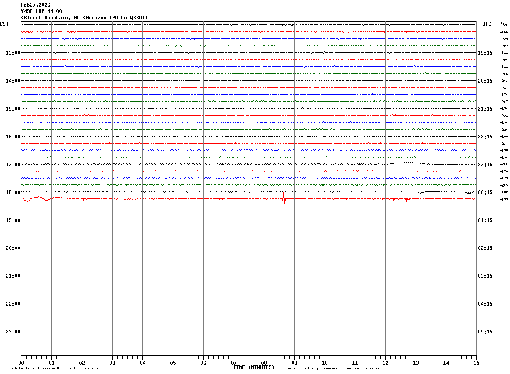The height and width of the screenshot is (374, 510).
Task: Click the 20:00 CST row label
Action: coord(13,248)
